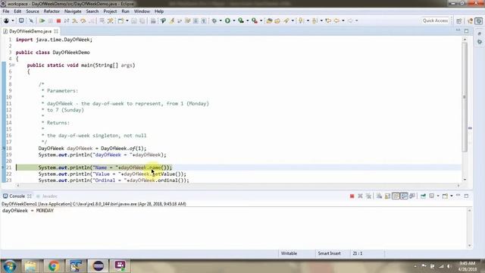The height and width of the screenshot is (273, 485).
Task: Open the Window menu
Action: tap(142, 11)
